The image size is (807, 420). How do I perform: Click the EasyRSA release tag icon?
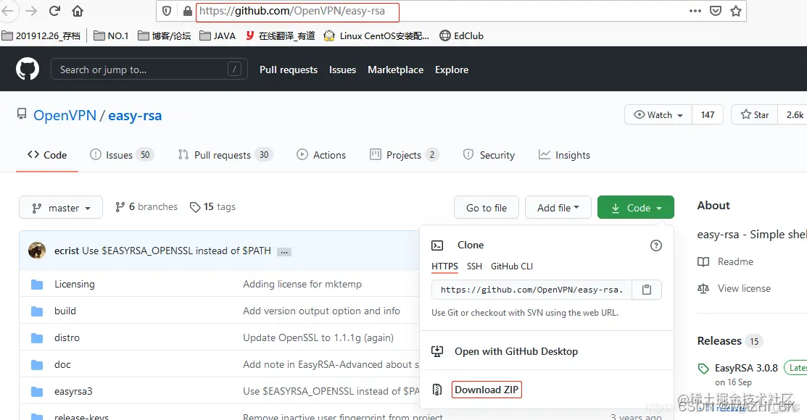pyautogui.click(x=703, y=368)
